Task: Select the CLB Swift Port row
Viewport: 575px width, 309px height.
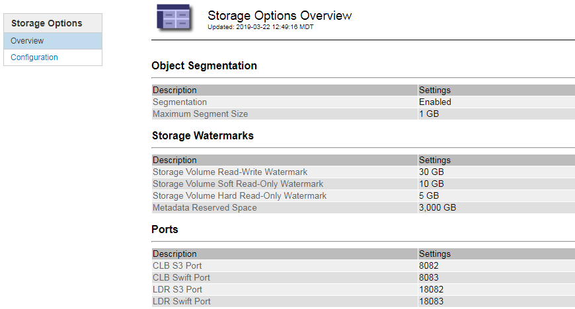Action: pos(181,278)
